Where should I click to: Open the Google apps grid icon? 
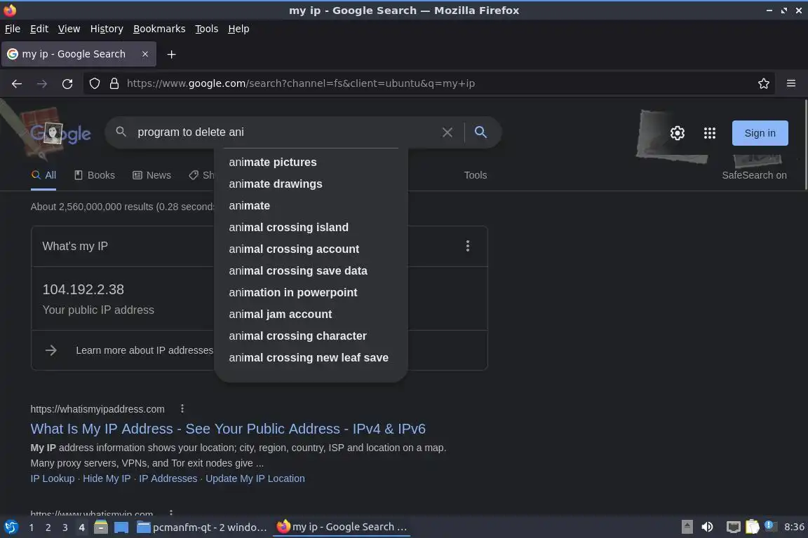click(710, 133)
